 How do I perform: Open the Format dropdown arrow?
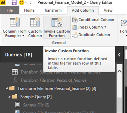pos(126,35)
